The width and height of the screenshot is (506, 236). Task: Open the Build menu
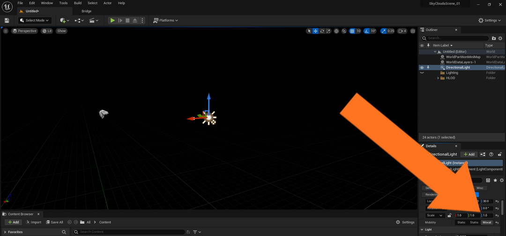(x=78, y=3)
